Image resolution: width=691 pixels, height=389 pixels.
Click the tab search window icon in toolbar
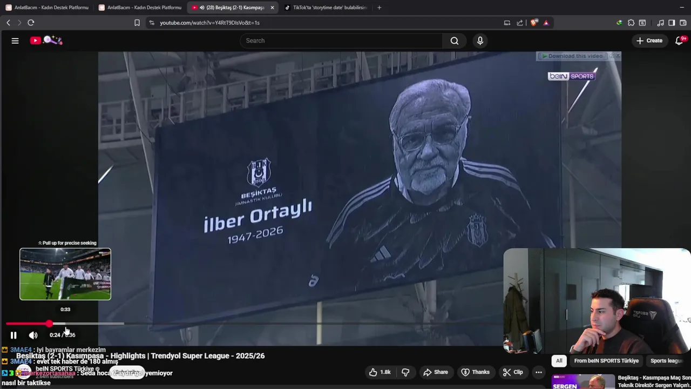(642, 23)
